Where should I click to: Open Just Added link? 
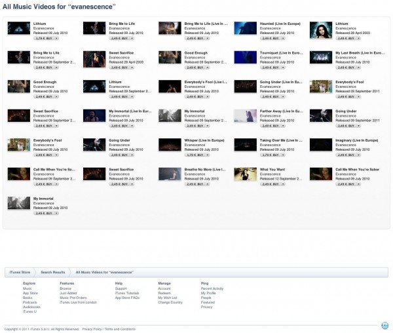click(68, 293)
